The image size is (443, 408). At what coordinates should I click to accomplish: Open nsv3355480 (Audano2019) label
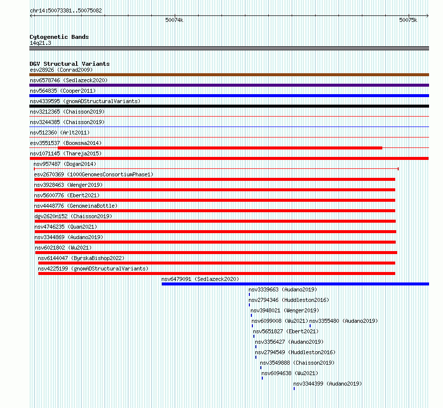tap(343, 321)
